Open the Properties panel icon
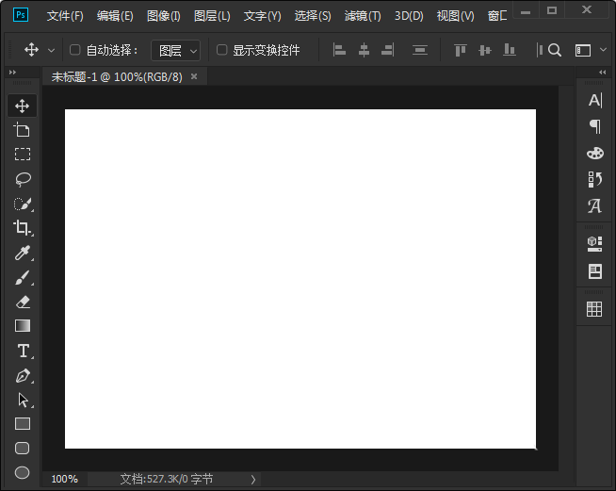Image resolution: width=616 pixels, height=491 pixels. 594,271
